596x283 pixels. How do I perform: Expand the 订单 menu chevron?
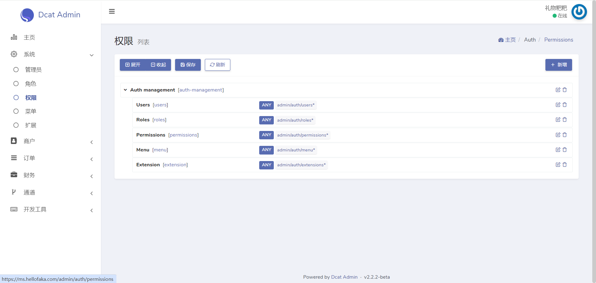click(92, 159)
